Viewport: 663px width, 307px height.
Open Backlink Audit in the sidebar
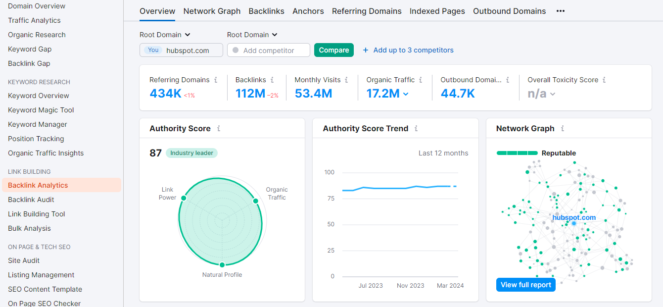pyautogui.click(x=31, y=200)
